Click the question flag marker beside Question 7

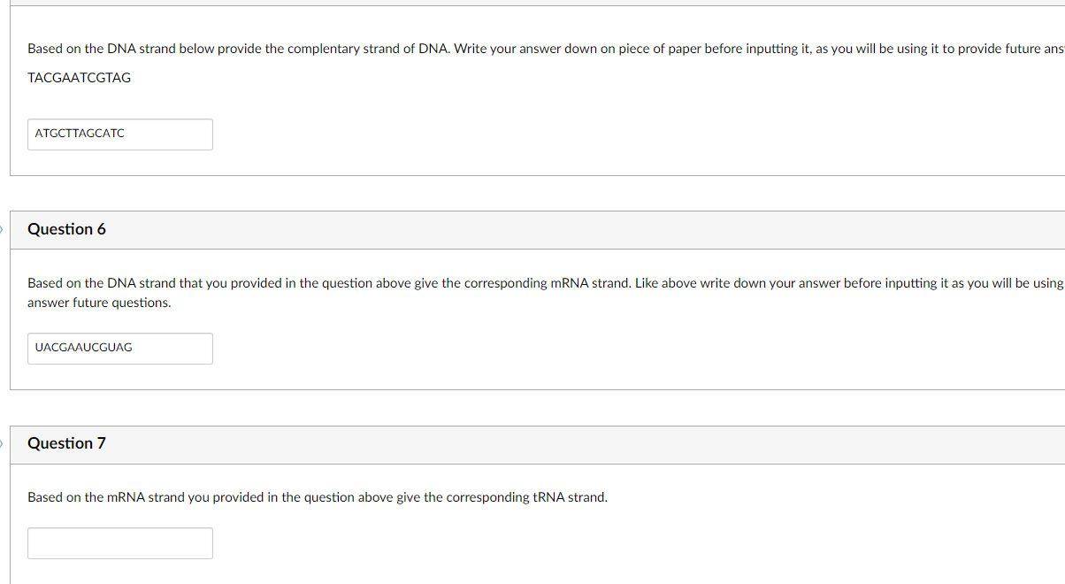point(3,443)
